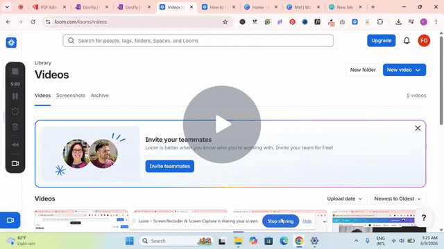This screenshot has width=444, height=249.
Task: Expand the Upload date dropdown
Action: 345,199
